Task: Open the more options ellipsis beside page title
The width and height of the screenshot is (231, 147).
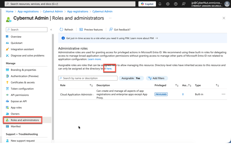Action: click(x=110, y=18)
